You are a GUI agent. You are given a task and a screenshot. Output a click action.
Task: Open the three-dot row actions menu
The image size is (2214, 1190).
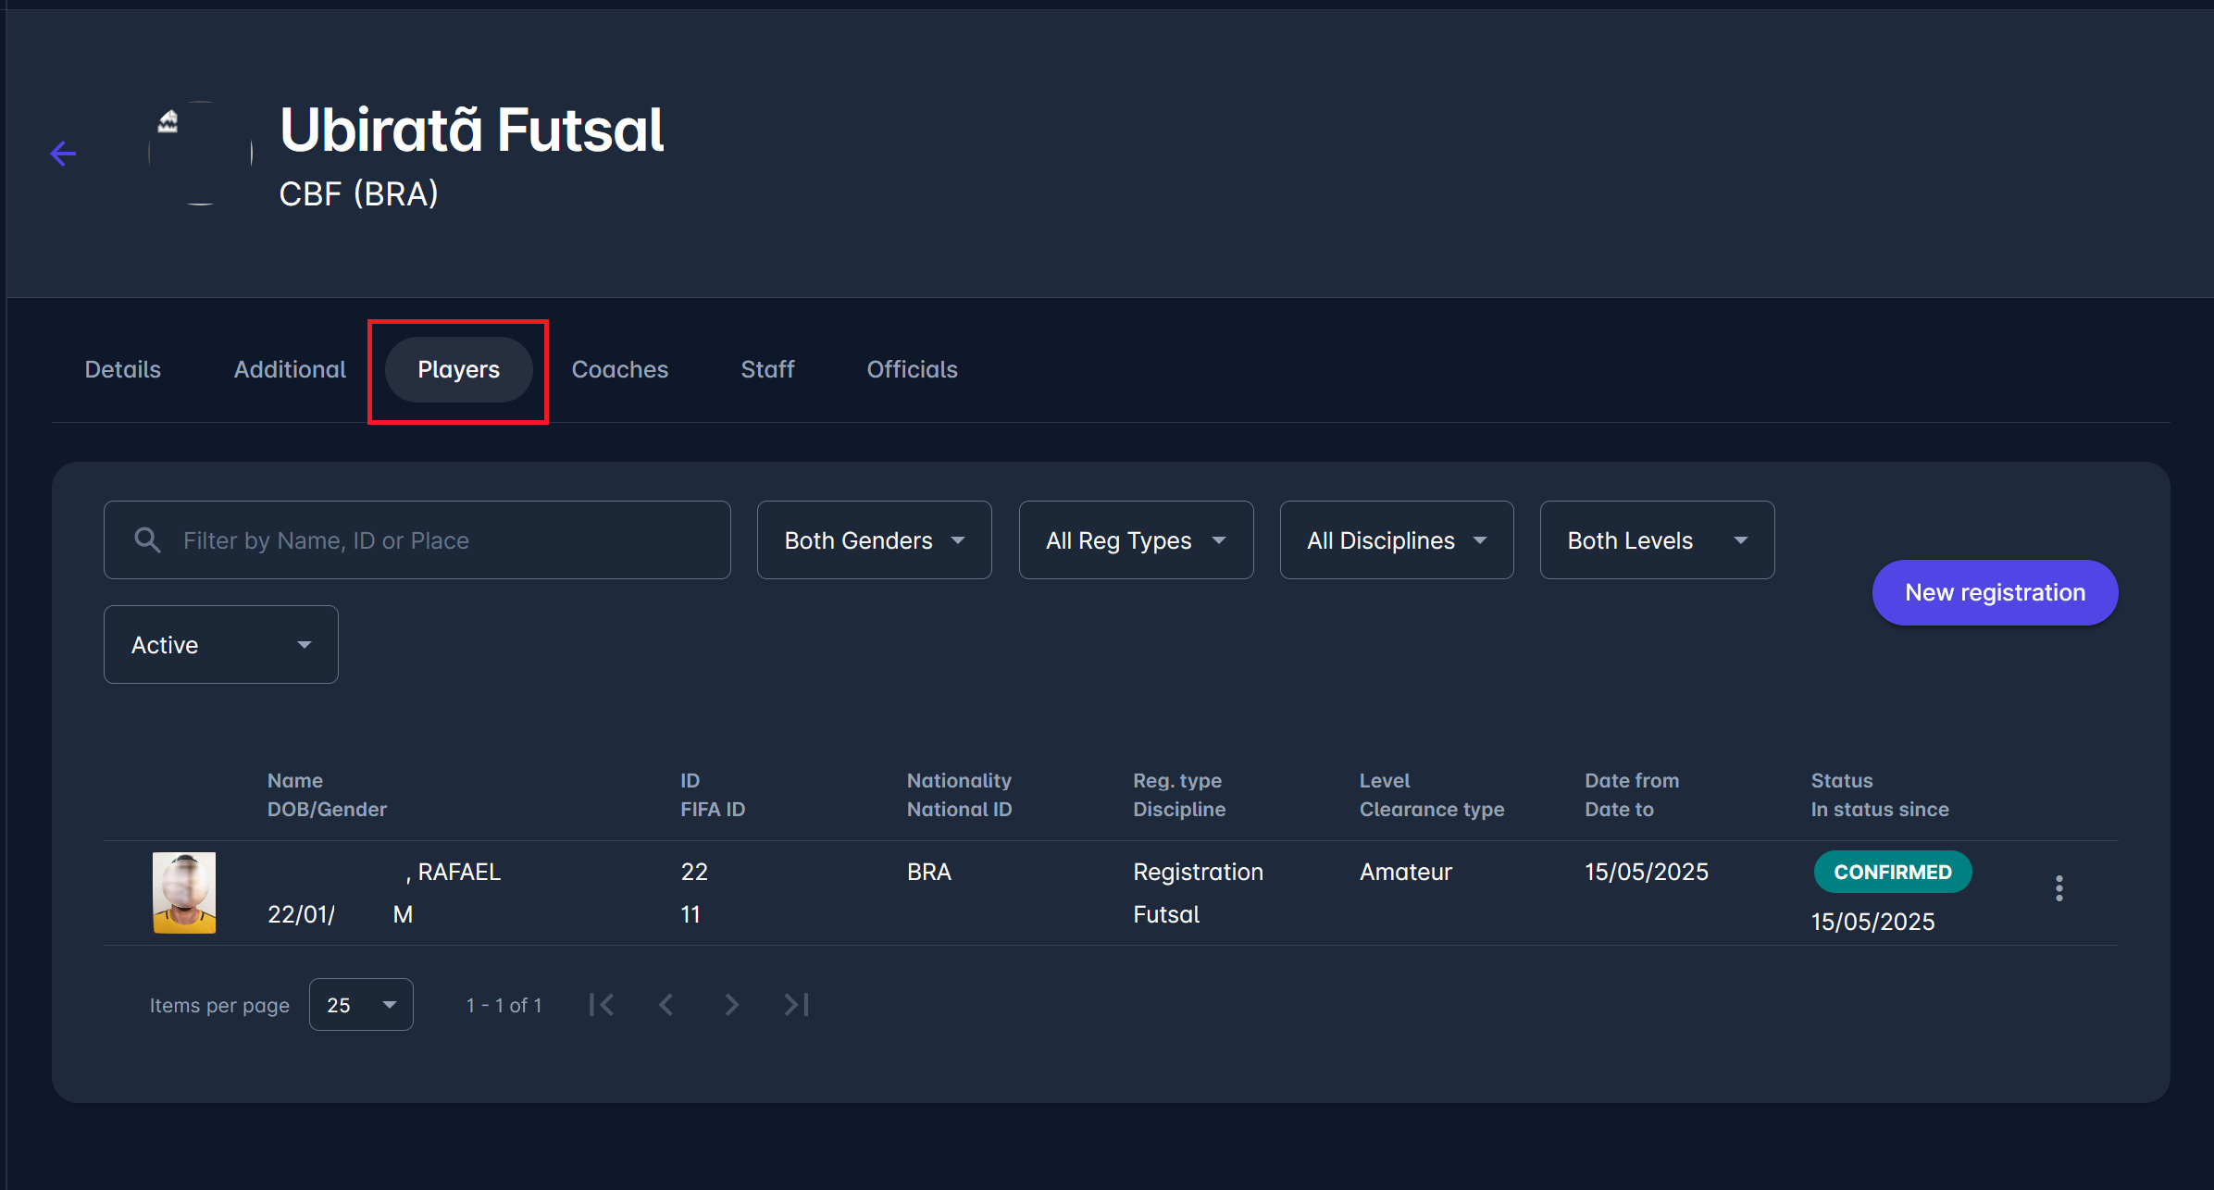click(2059, 888)
